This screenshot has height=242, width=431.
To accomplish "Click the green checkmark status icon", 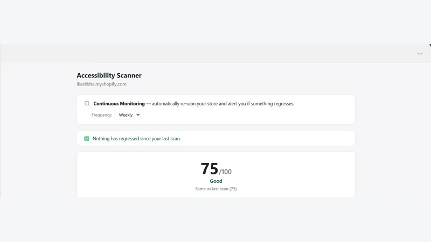I will point(87,139).
